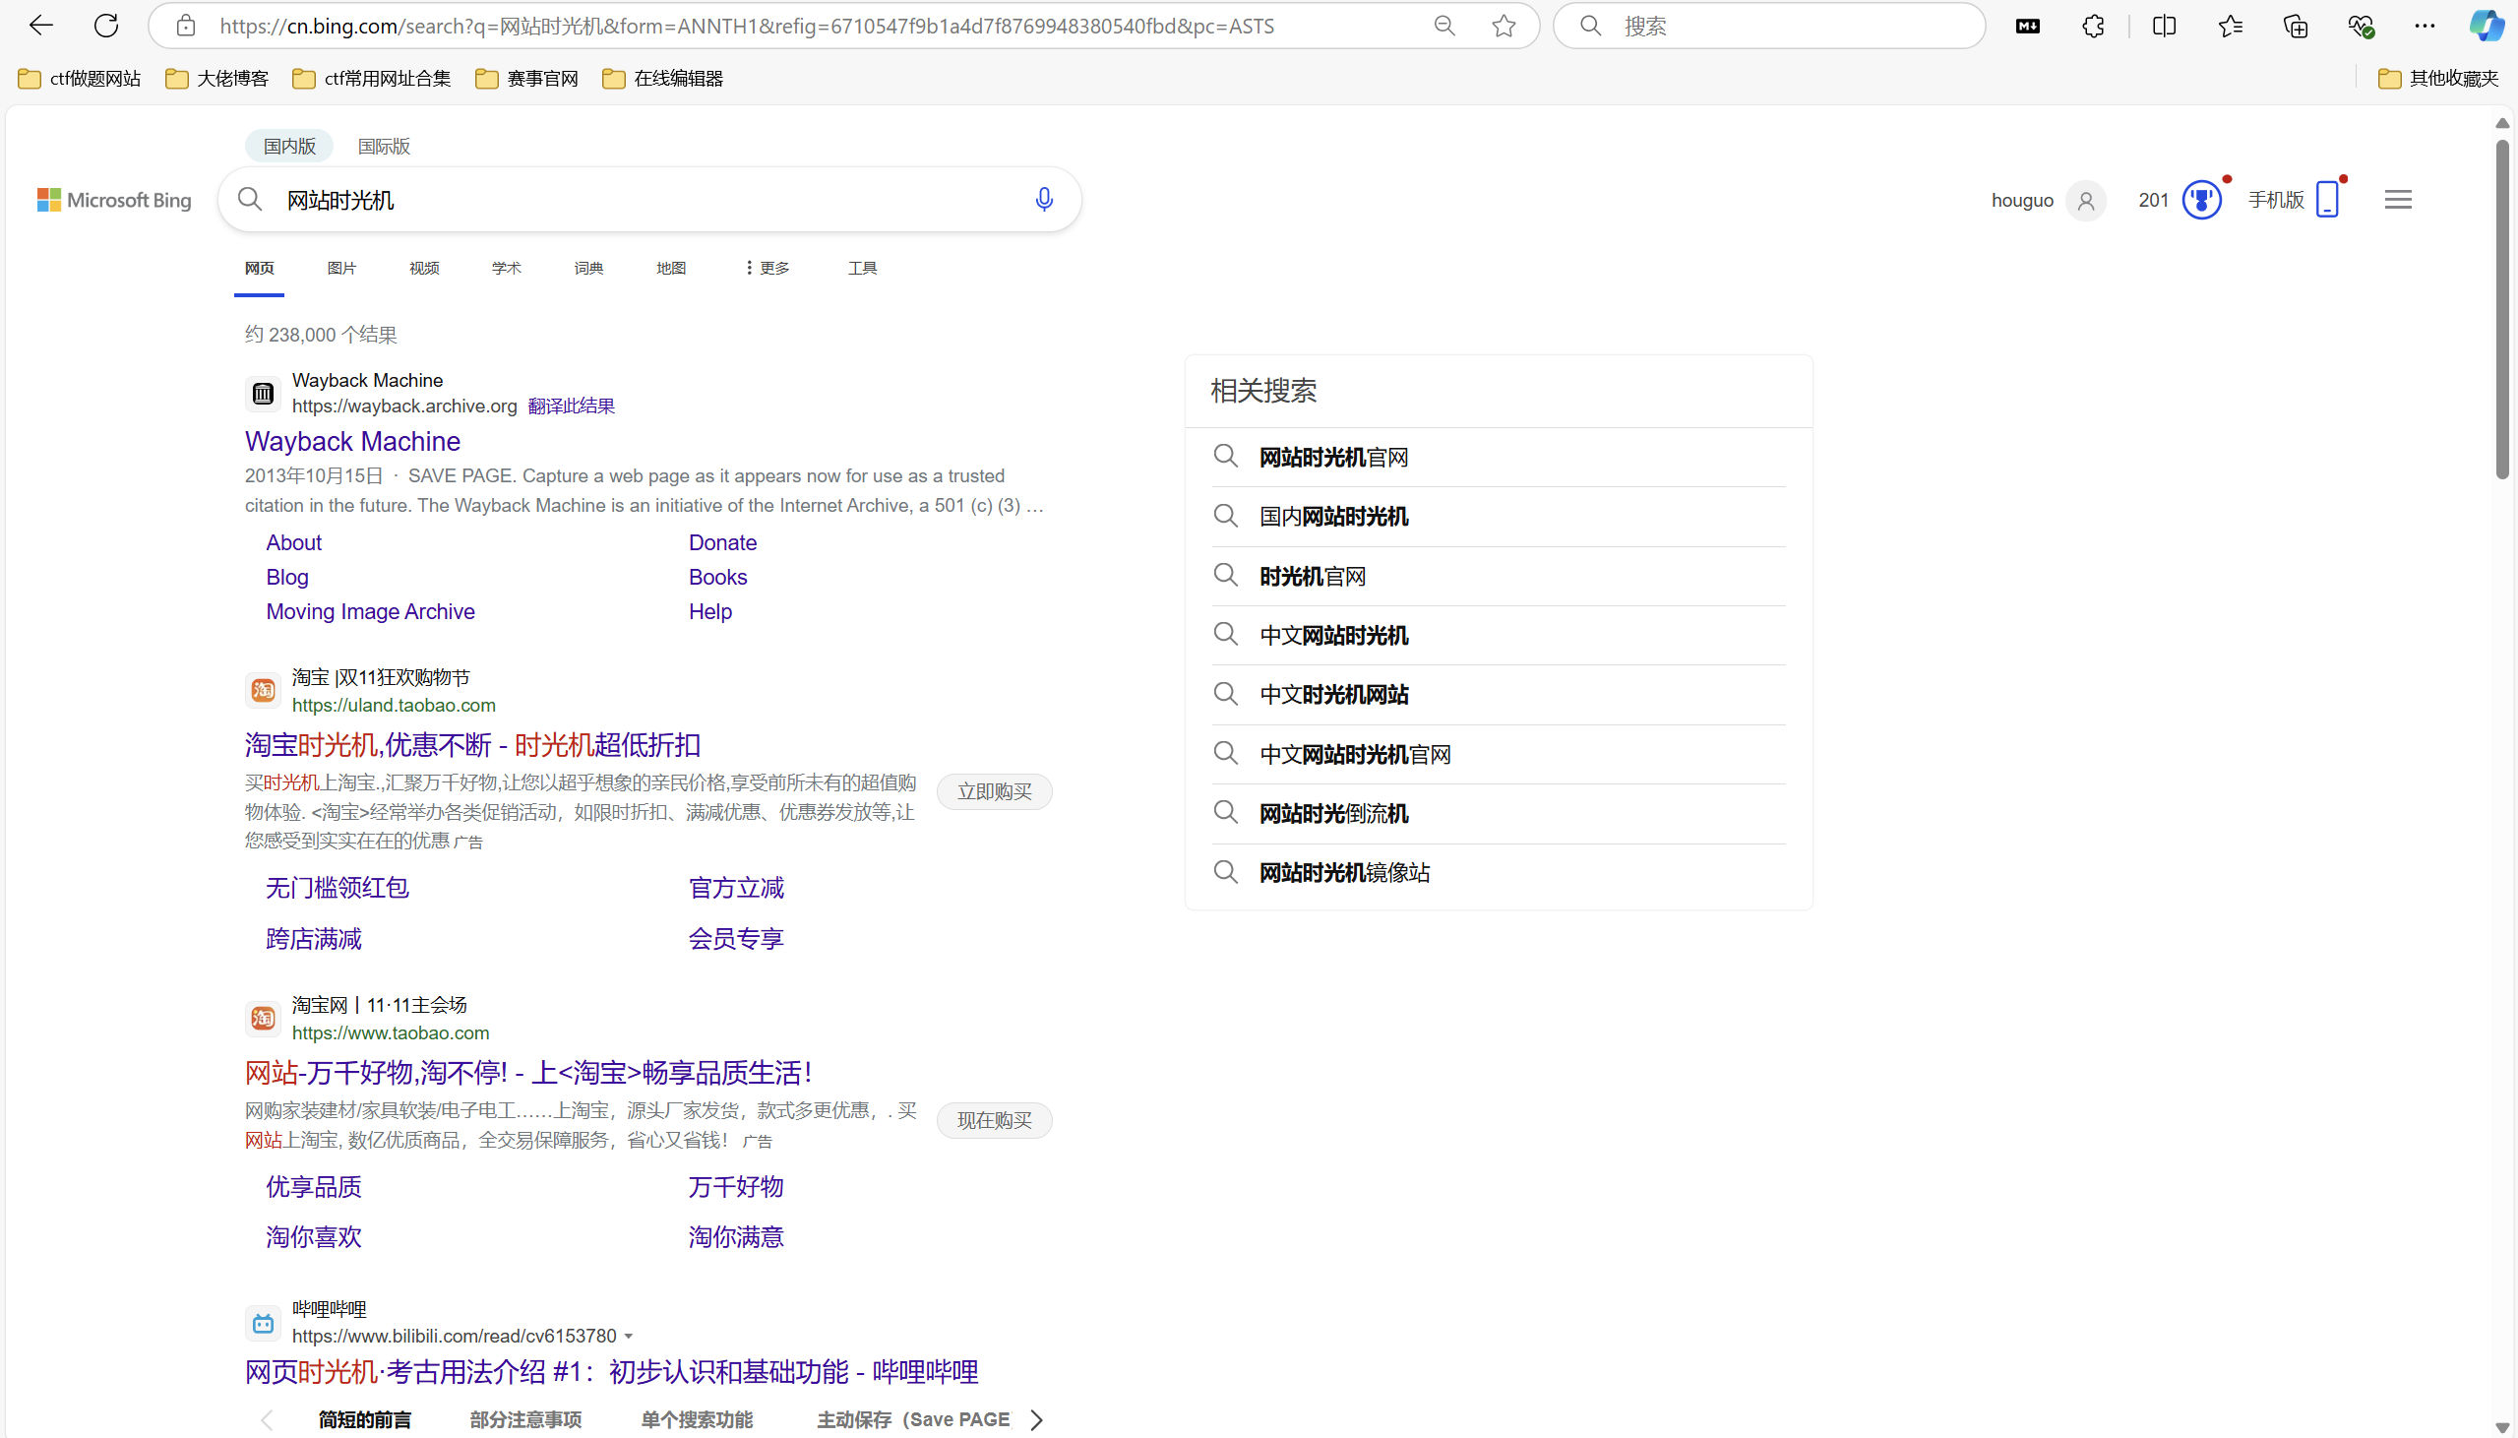Click scrollbar down arrow
2518x1438 pixels.
tap(2502, 1427)
